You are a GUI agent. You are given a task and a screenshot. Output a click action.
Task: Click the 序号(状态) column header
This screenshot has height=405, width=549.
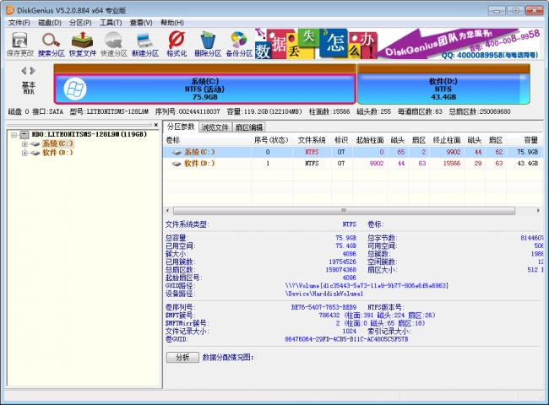coord(271,140)
